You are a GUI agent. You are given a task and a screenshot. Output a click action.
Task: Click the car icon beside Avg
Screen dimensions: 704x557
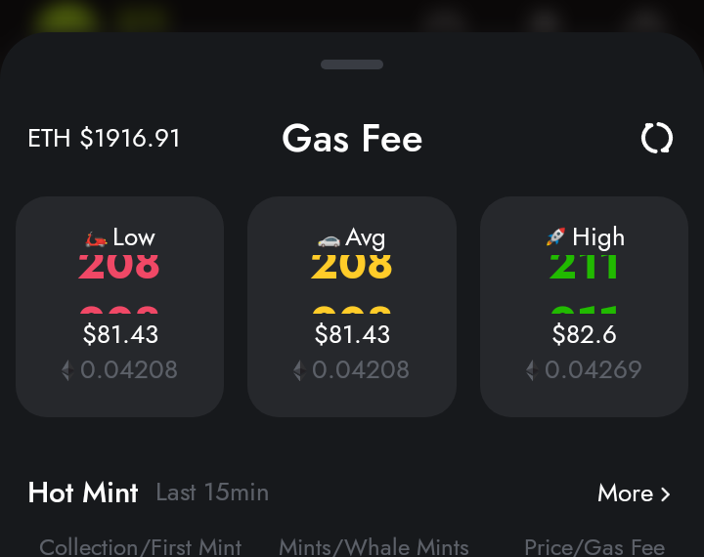pyautogui.click(x=329, y=240)
